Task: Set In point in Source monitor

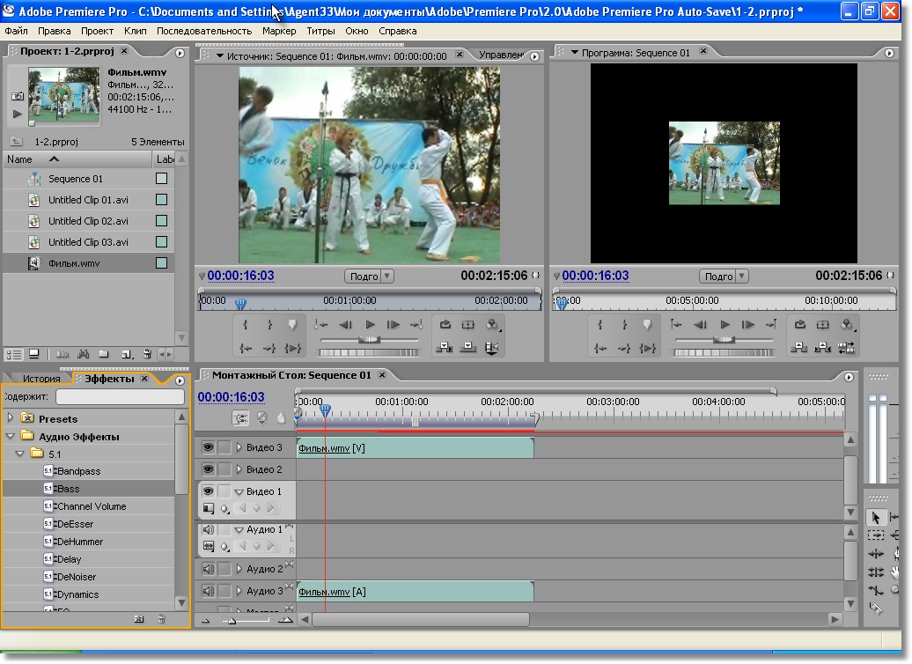Action: click(245, 325)
